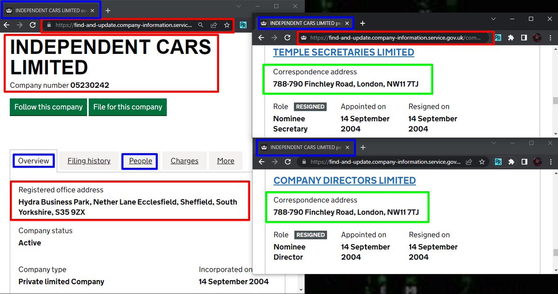This screenshot has width=558, height=294.
Task: Expand tab search chevron in top-right window
Action: pos(494,19)
